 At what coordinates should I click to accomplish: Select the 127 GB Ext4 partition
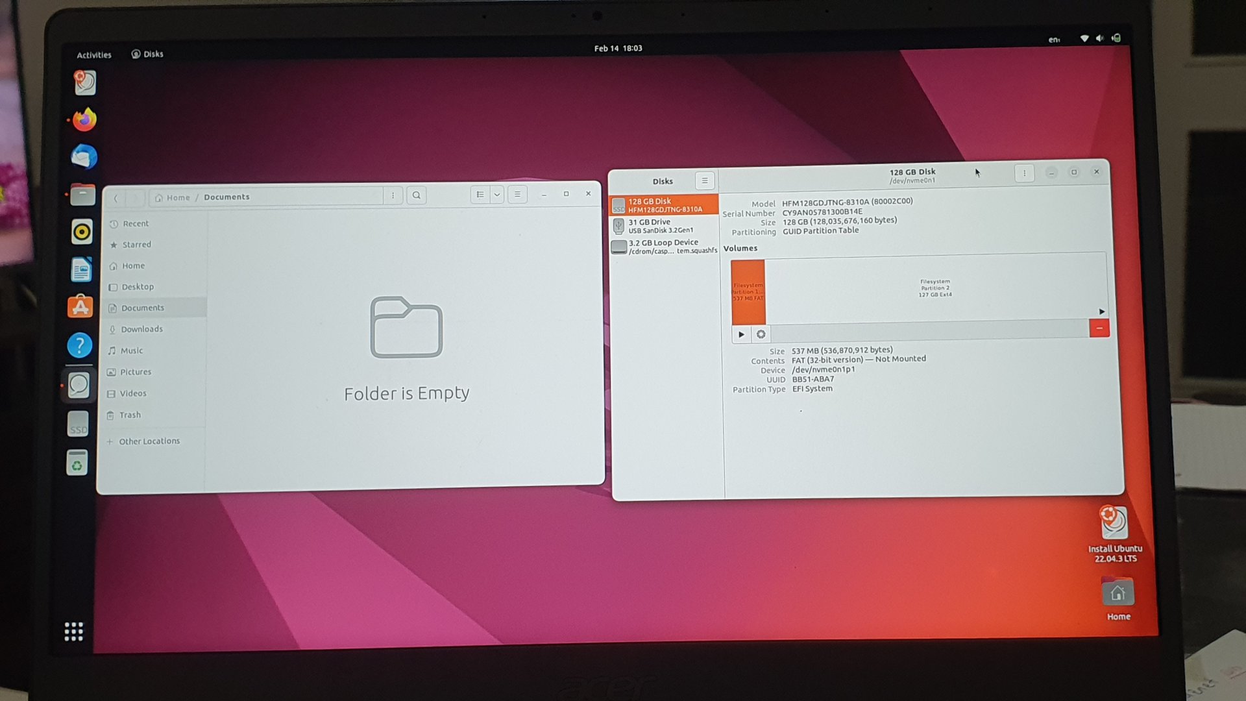934,288
